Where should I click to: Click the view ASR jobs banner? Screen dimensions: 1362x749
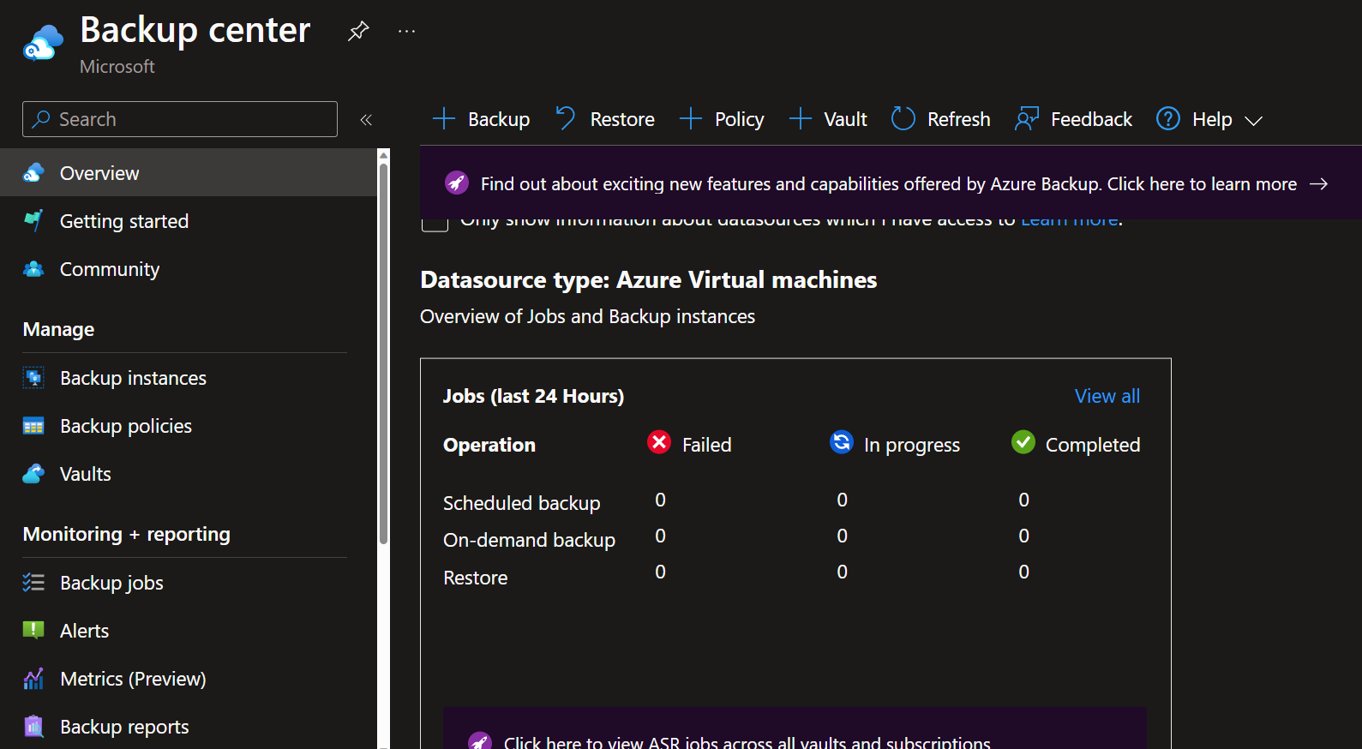(795, 728)
